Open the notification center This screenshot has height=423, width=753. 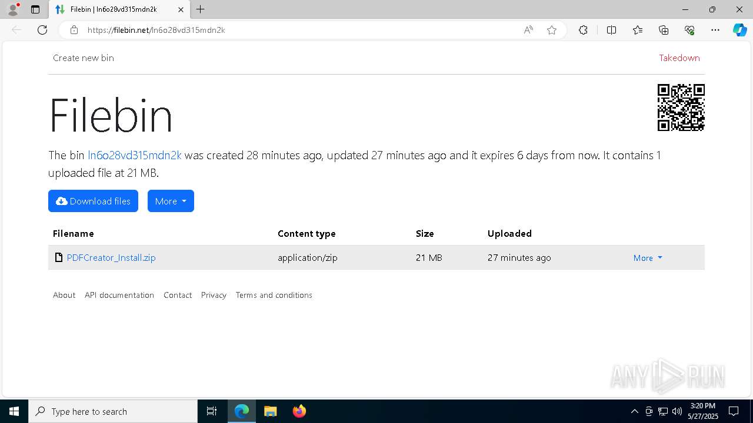click(x=734, y=411)
